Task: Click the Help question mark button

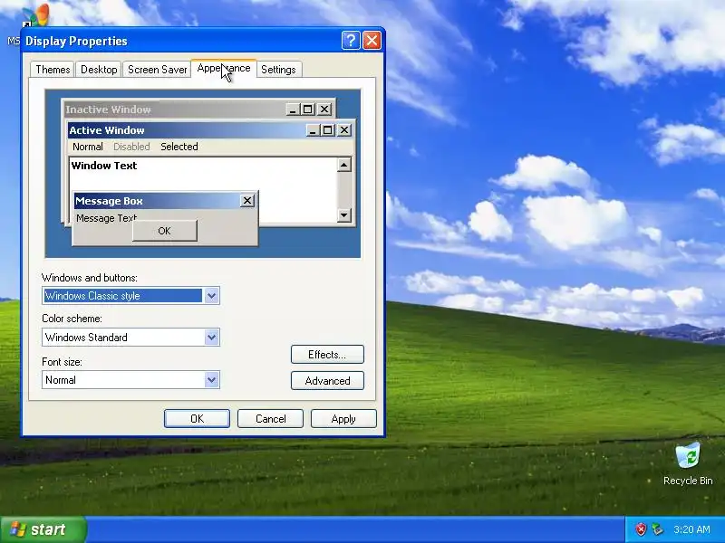Action: [351, 41]
